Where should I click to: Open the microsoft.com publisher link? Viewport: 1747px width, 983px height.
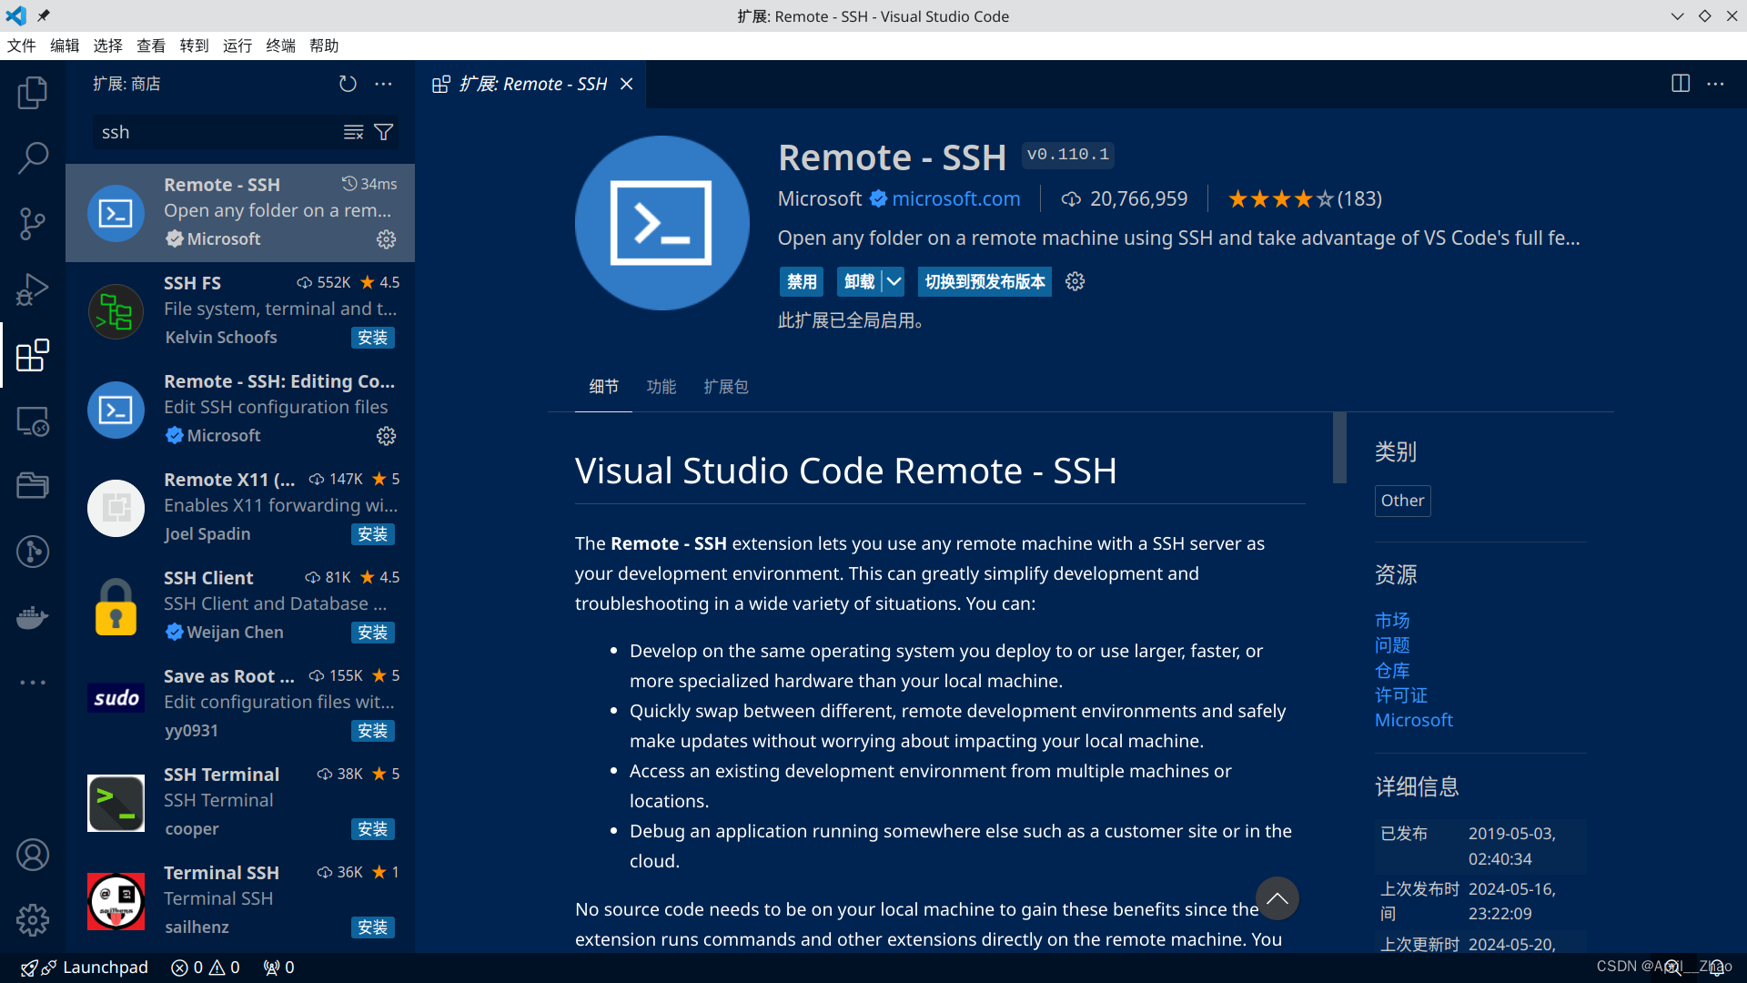click(955, 199)
